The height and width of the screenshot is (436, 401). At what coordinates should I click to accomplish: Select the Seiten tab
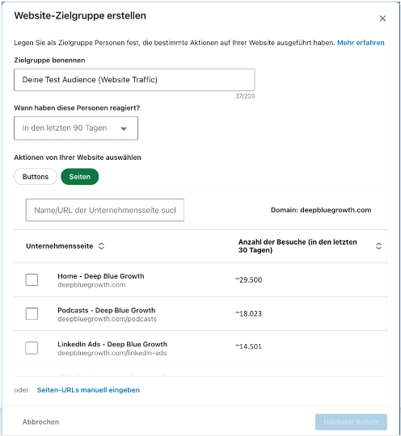[80, 177]
